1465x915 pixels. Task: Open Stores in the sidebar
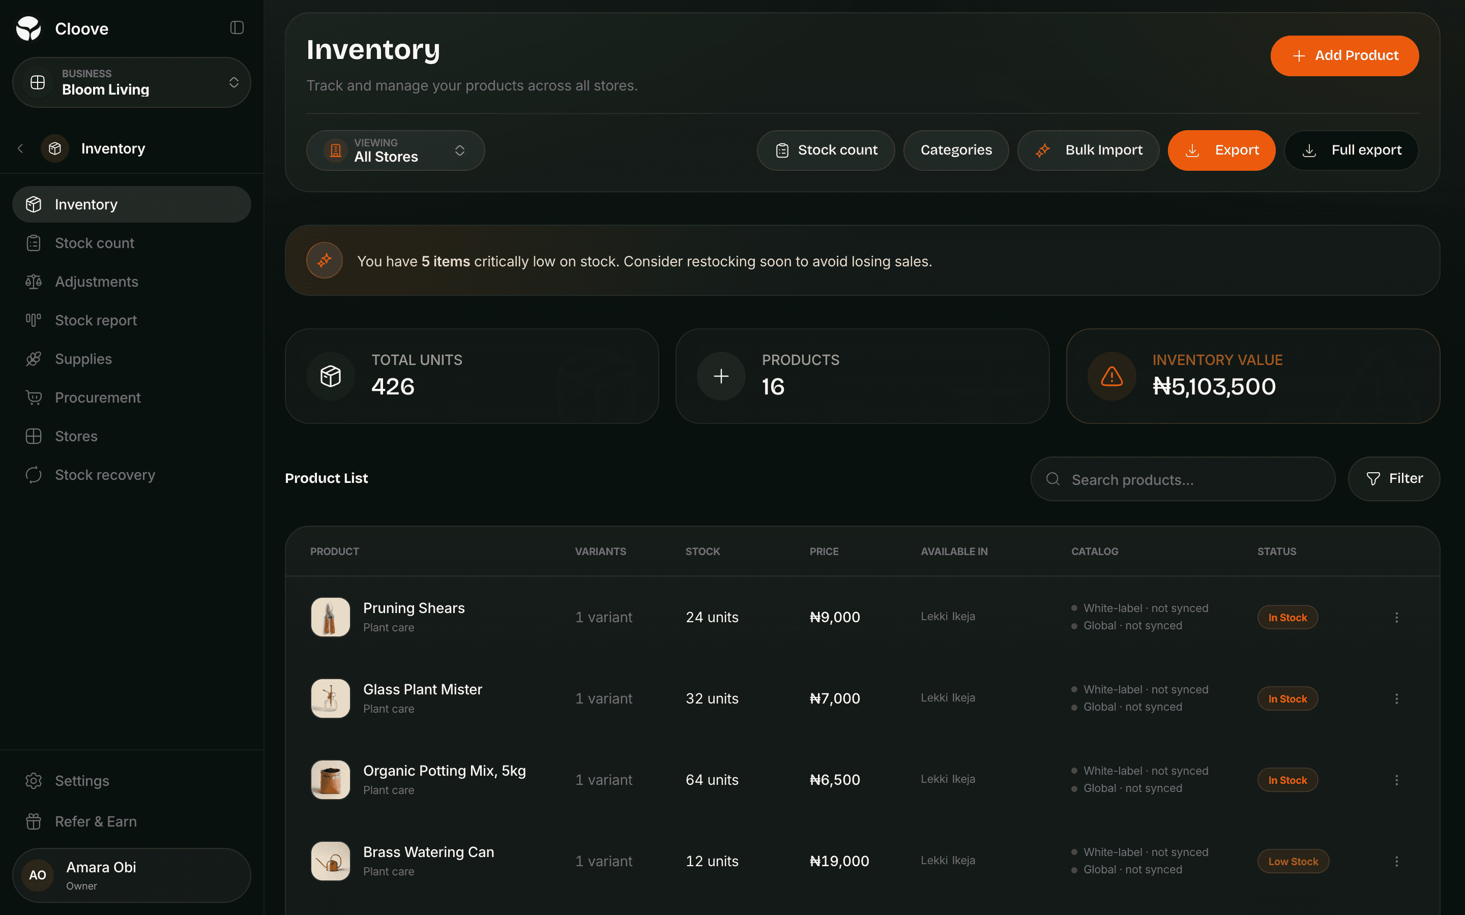(x=131, y=436)
